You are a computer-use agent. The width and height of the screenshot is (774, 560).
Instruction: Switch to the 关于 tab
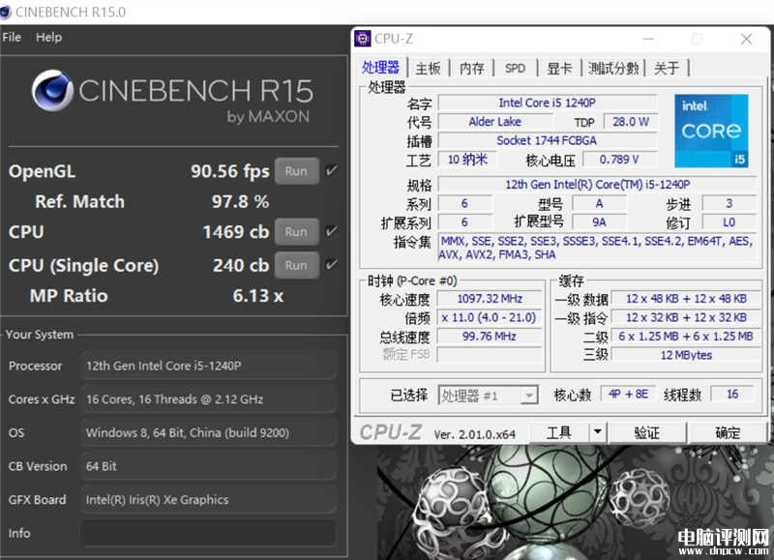tap(667, 68)
